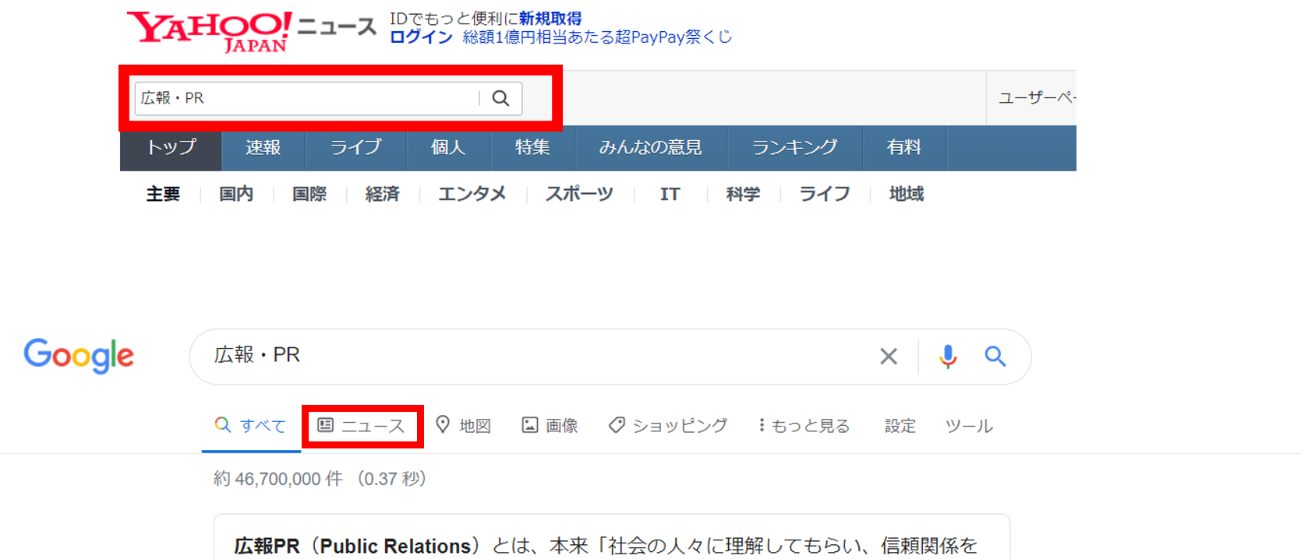Screen dimensions: 1301x559
Task: Click the Yahoo! JAPAN logo
Action: click(209, 32)
